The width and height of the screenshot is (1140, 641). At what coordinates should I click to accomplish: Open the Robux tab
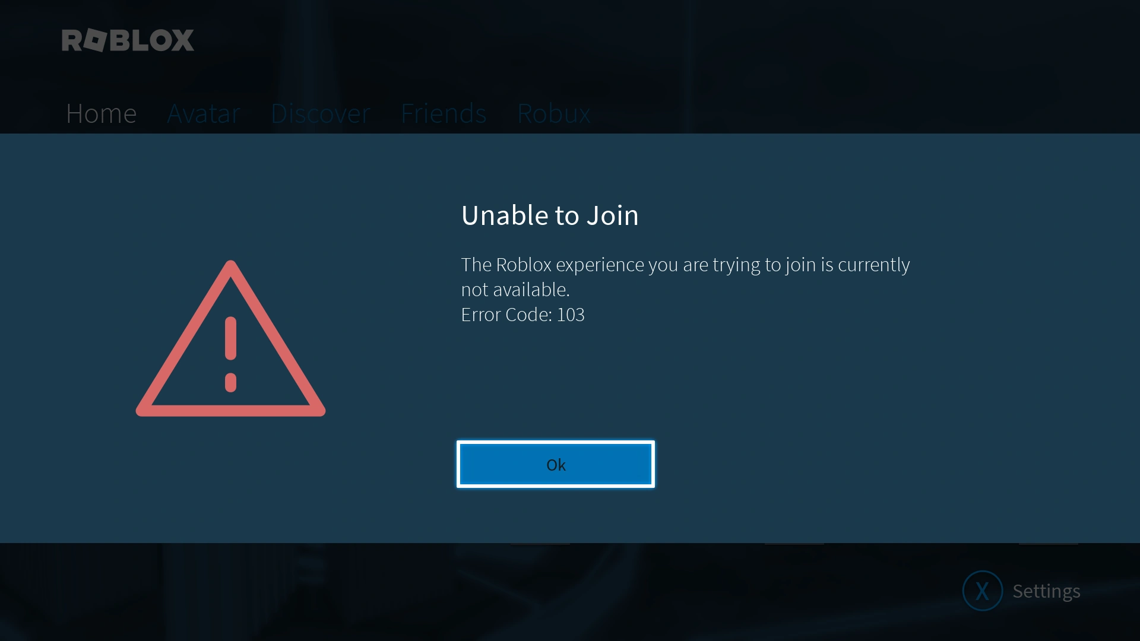[x=554, y=113]
